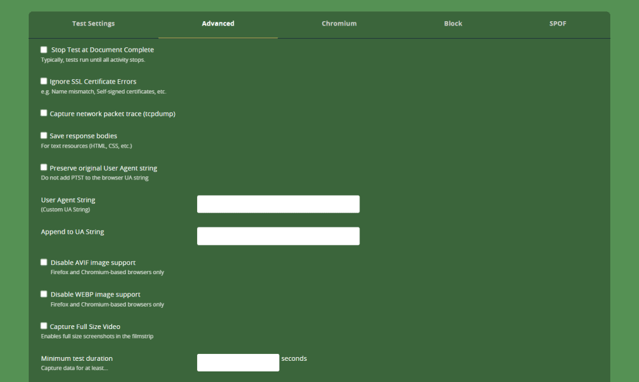Viewport: 639px width, 382px height.
Task: Open the SPOF tab
Action: [x=557, y=24]
